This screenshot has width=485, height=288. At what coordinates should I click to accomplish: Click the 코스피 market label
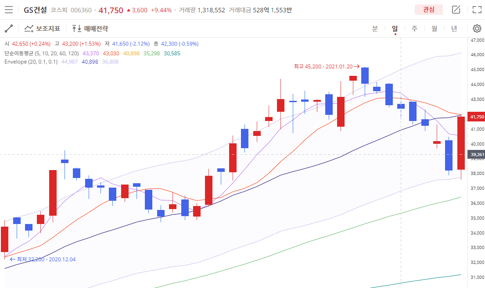point(59,10)
